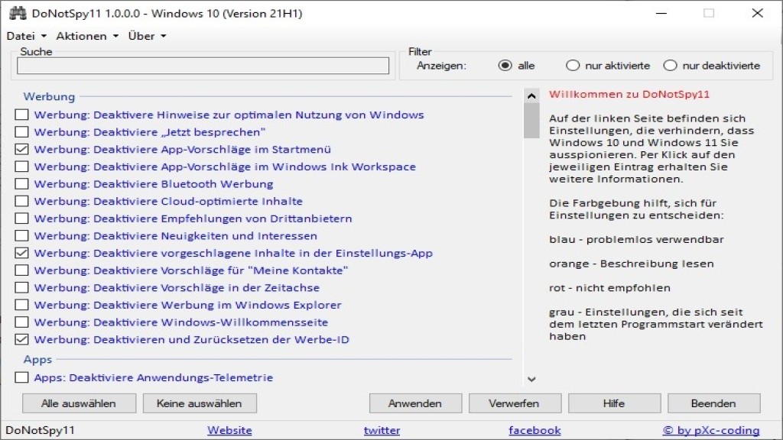783x440 pixels.
Task: Open the "© by pXc-coding" link
Action: pyautogui.click(x=711, y=430)
